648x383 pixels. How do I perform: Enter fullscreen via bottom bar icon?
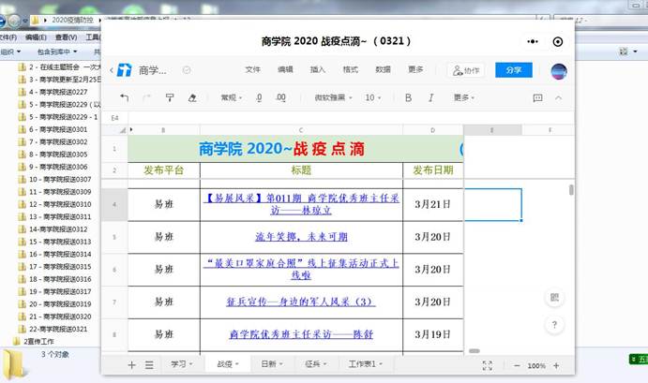[x=487, y=365]
